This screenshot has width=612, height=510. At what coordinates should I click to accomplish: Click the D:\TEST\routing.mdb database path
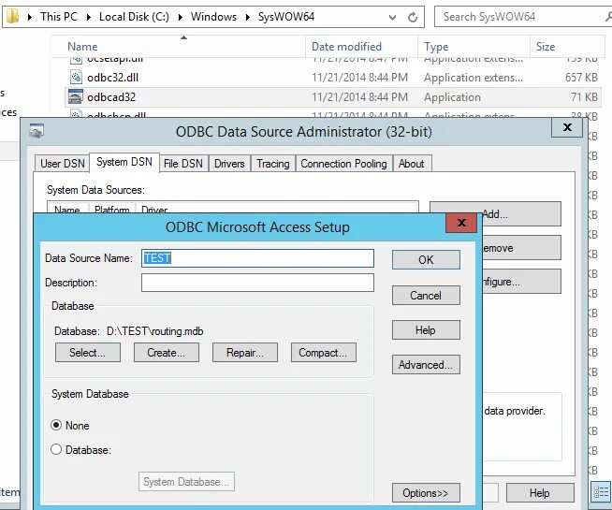pos(155,331)
